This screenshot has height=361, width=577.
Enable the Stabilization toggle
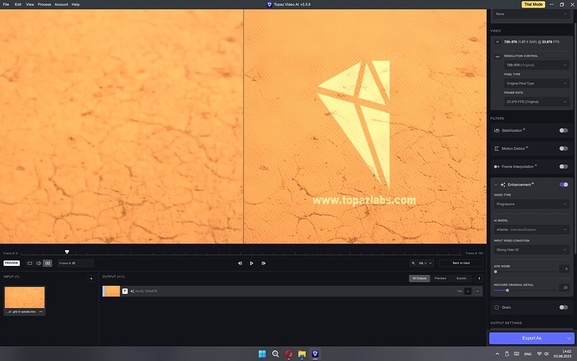(563, 131)
